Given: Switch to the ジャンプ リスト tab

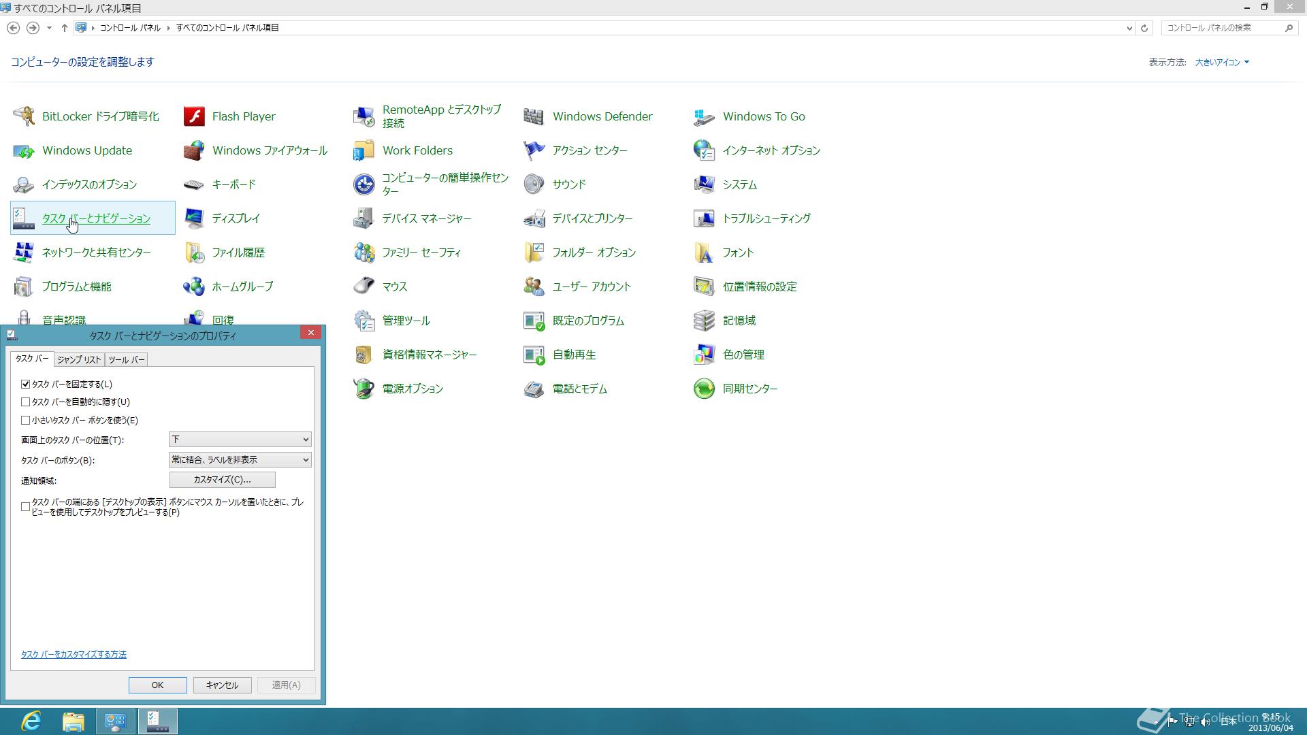Looking at the screenshot, I should click(x=79, y=359).
